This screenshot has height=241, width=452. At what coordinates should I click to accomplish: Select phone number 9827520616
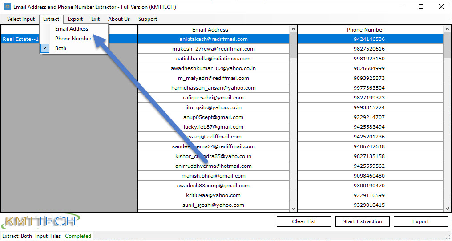tap(371, 49)
